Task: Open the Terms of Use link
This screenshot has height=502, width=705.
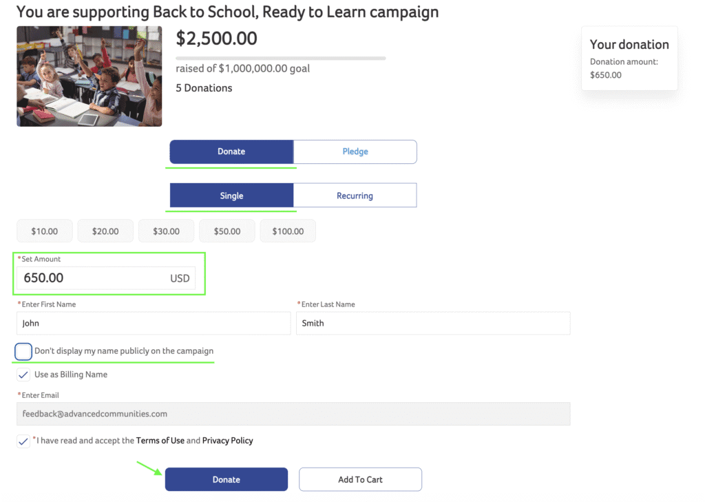Action: pos(160,441)
